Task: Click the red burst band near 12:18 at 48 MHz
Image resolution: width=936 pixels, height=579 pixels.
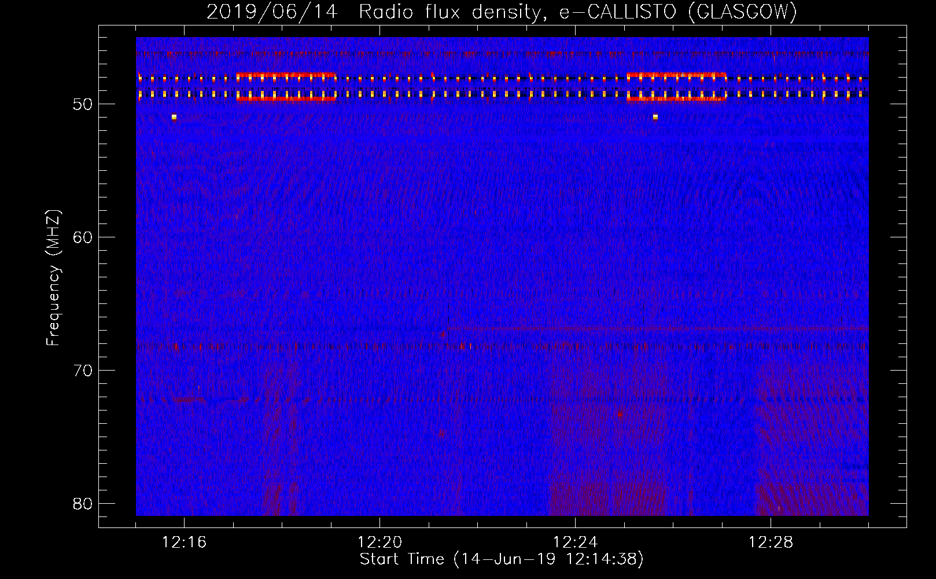Action: pos(286,75)
